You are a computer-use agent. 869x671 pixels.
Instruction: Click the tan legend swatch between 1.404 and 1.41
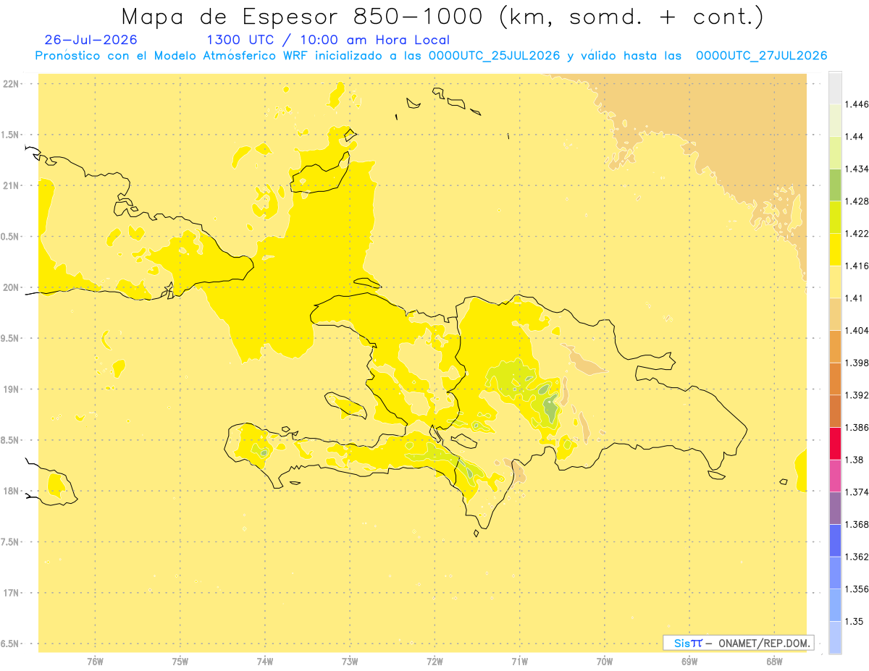pos(835,314)
